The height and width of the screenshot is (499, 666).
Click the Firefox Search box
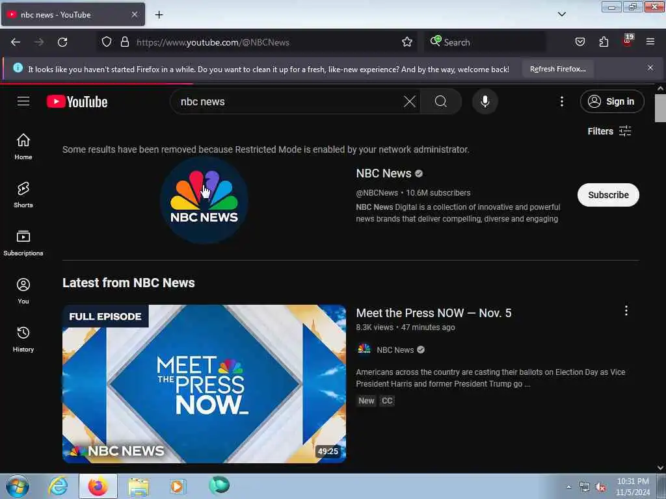pyautogui.click(x=485, y=42)
